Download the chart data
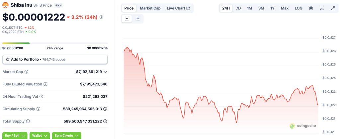This screenshot has width=340, height=139. click(x=322, y=8)
